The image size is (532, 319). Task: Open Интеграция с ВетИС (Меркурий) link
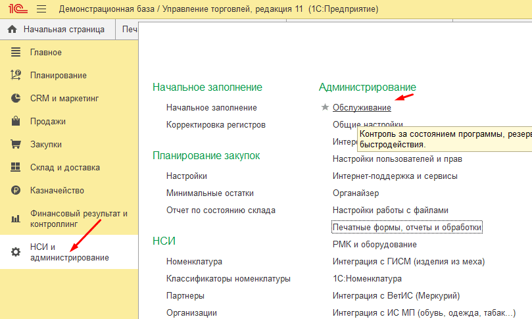[x=396, y=296]
